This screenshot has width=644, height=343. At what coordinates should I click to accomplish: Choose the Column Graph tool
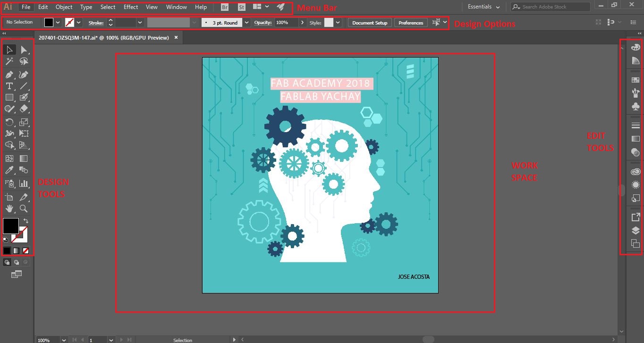[x=24, y=184]
